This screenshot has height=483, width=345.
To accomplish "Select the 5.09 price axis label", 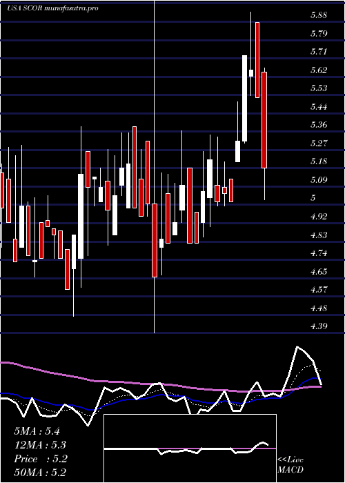I will coord(319,179).
